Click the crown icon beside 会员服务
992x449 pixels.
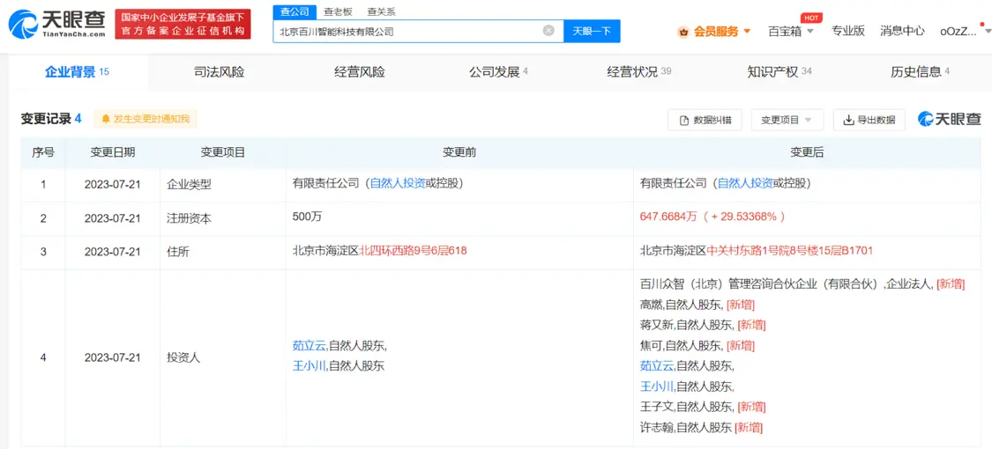(683, 31)
